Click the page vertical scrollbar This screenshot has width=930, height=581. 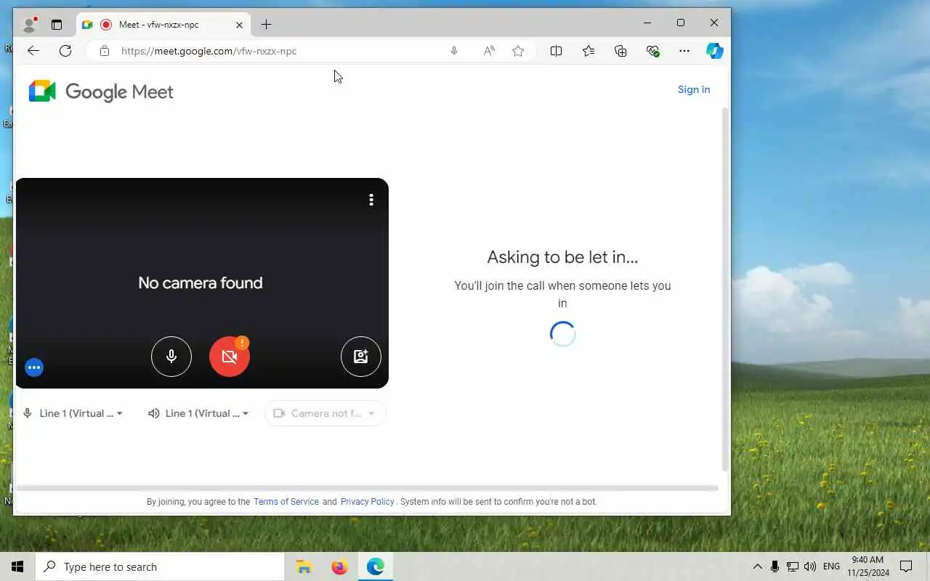[x=725, y=290]
